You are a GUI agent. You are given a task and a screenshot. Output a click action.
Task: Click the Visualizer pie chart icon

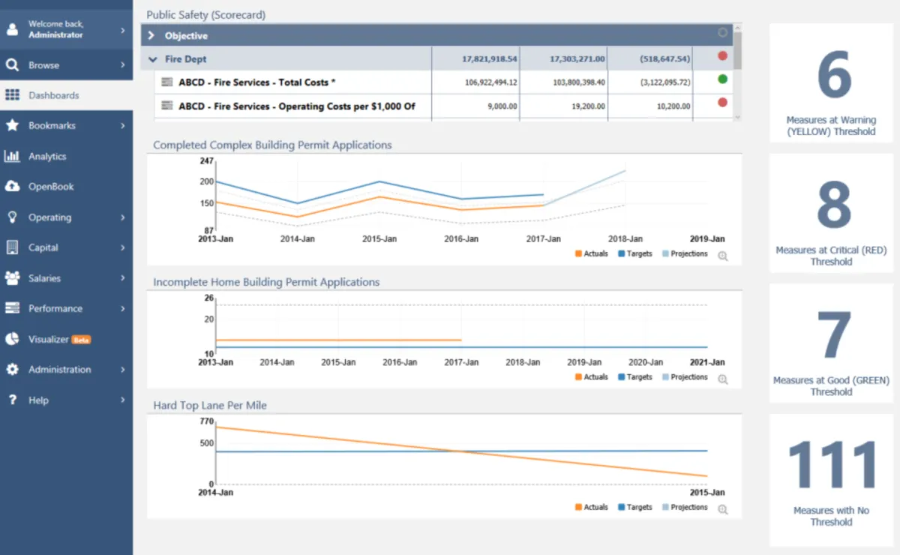pyautogui.click(x=12, y=339)
